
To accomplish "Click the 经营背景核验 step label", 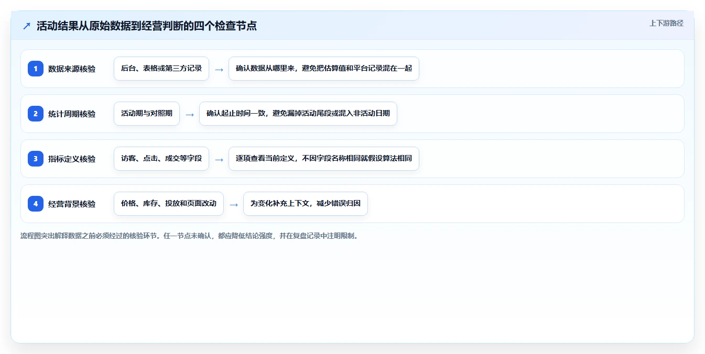I will point(72,204).
